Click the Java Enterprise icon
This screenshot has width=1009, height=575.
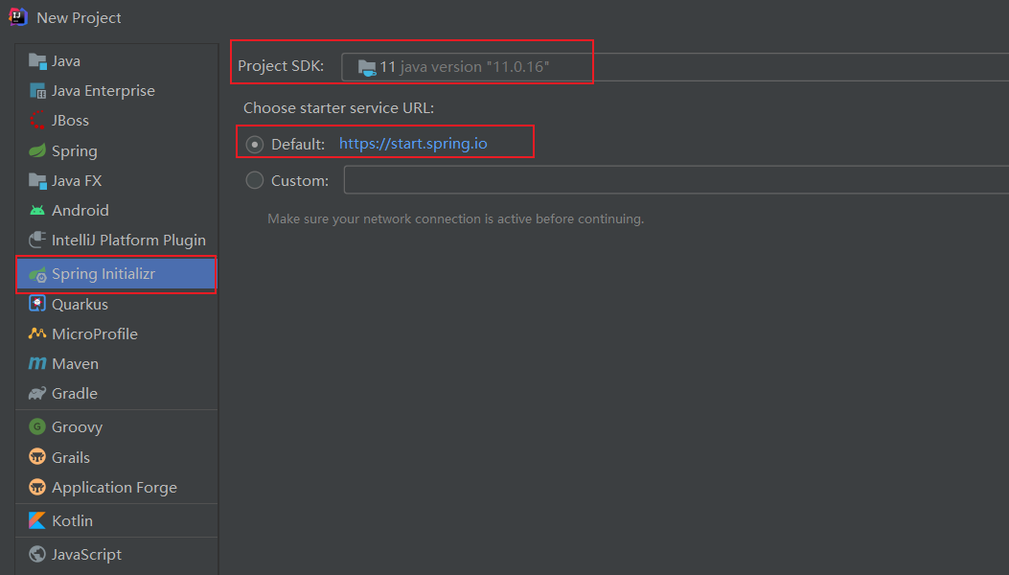coord(37,91)
